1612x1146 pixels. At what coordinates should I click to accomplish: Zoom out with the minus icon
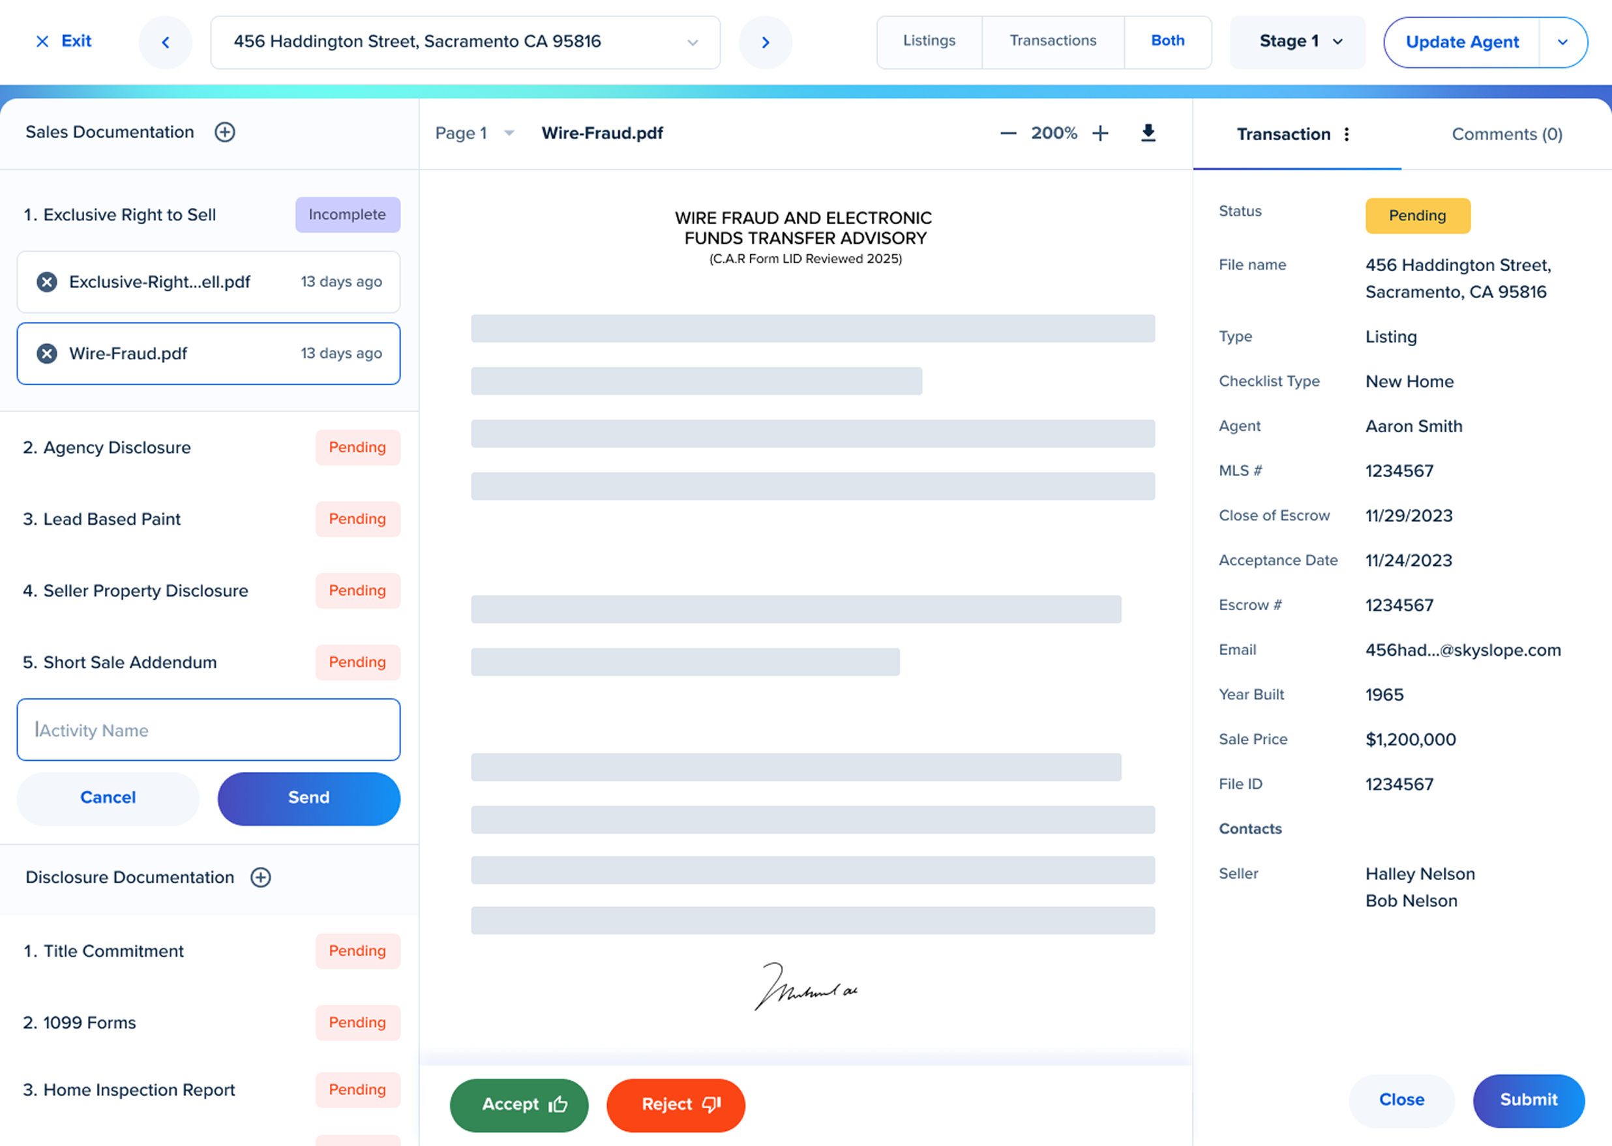[x=1008, y=134]
